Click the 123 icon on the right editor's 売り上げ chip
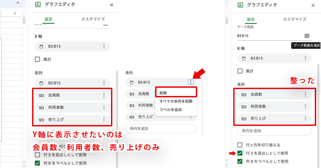This screenshot has height=168, width=321. (x=244, y=119)
